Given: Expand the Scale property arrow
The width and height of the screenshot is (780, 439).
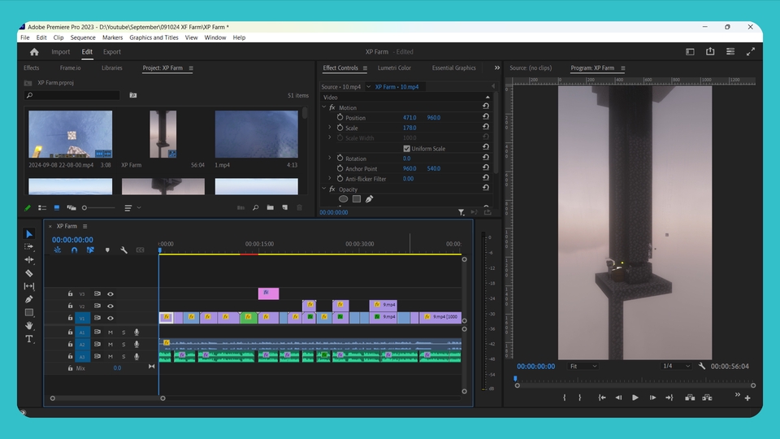Looking at the screenshot, I should (x=329, y=128).
